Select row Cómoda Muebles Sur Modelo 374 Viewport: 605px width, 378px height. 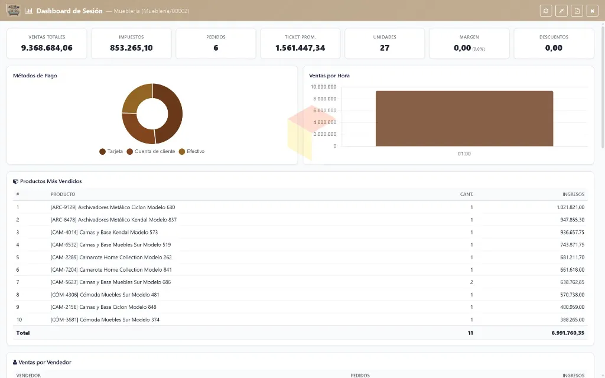tap(300, 320)
